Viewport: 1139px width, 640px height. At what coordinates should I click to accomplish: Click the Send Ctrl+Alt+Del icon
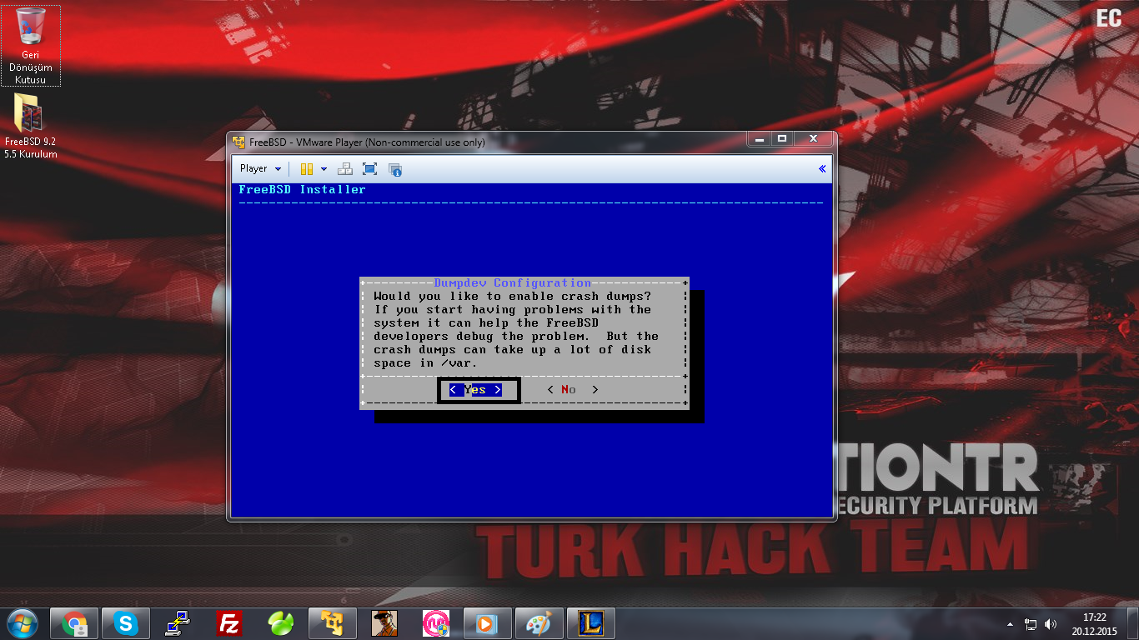coord(345,168)
